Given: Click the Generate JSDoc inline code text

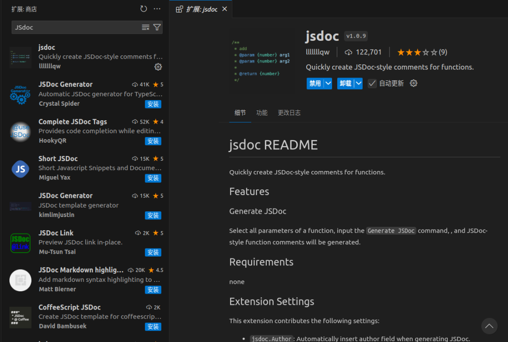Looking at the screenshot, I should tap(391, 231).
